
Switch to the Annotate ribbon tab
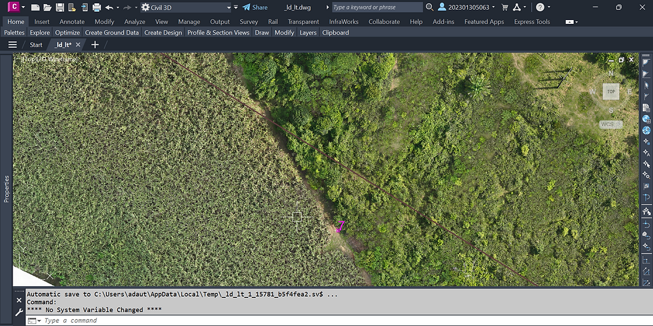72,21
